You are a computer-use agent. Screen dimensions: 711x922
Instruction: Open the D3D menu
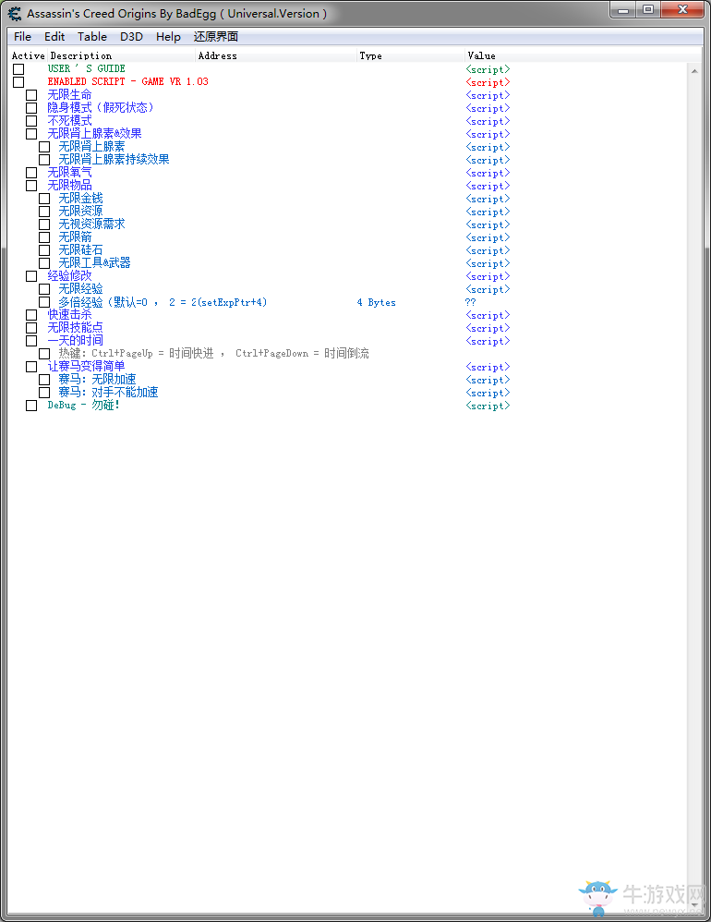[131, 36]
